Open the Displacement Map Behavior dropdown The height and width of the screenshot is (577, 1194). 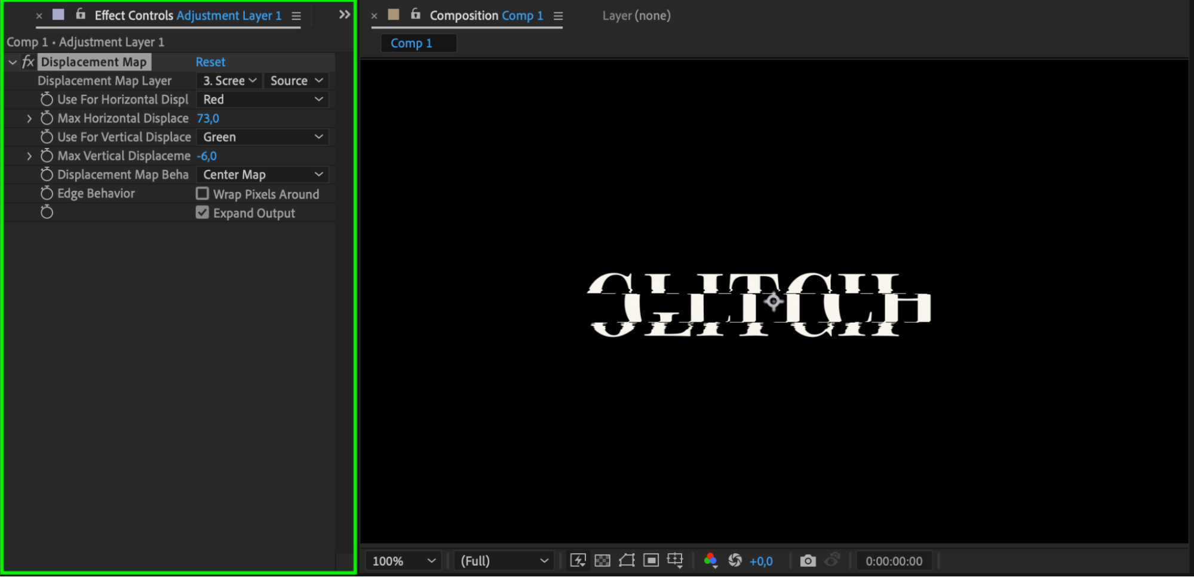click(263, 175)
